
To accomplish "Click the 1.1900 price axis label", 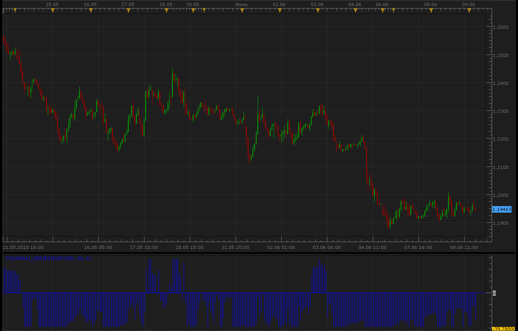I will pyautogui.click(x=501, y=223).
